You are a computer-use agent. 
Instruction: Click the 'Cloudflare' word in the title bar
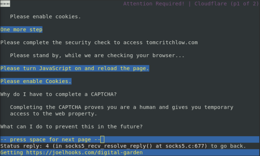[210, 4]
